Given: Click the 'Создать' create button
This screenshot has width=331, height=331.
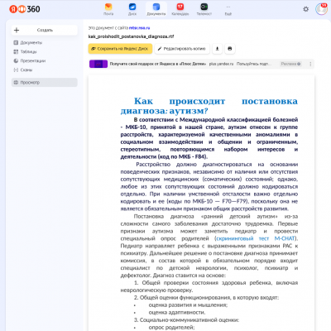Looking at the screenshot, I should coord(45,30).
